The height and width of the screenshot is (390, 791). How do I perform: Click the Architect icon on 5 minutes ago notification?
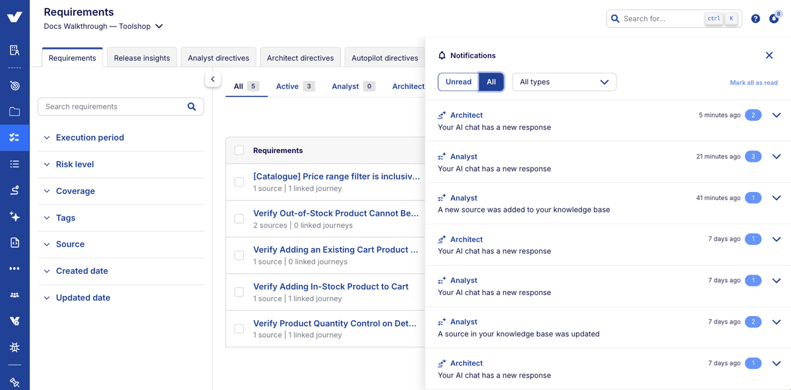coord(442,115)
